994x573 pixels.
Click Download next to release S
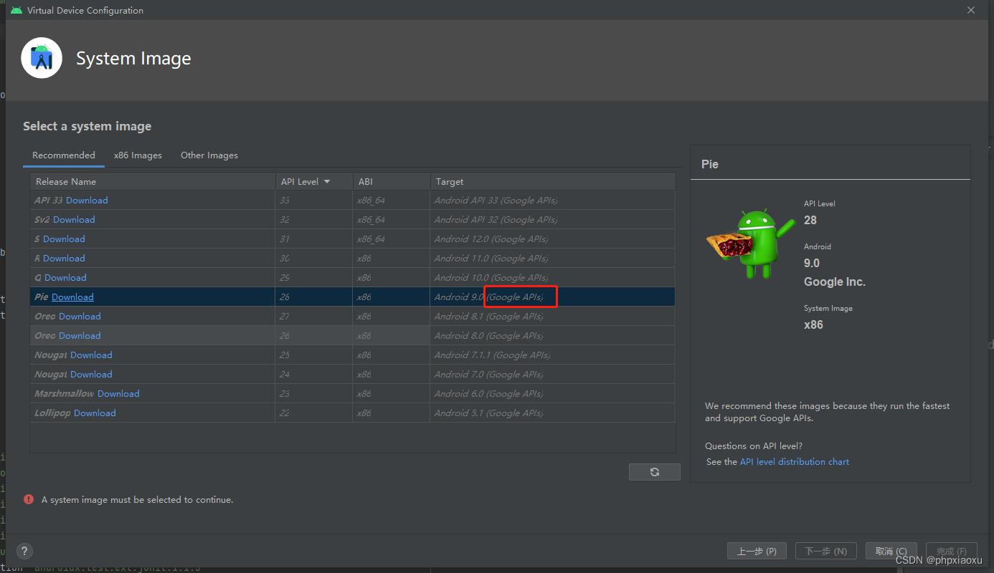pyautogui.click(x=64, y=239)
